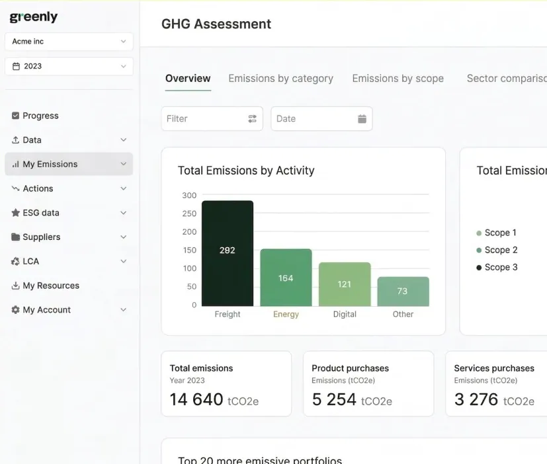This screenshot has width=547, height=464.
Task: Switch to Emissions by category tab
Action: [x=281, y=79]
